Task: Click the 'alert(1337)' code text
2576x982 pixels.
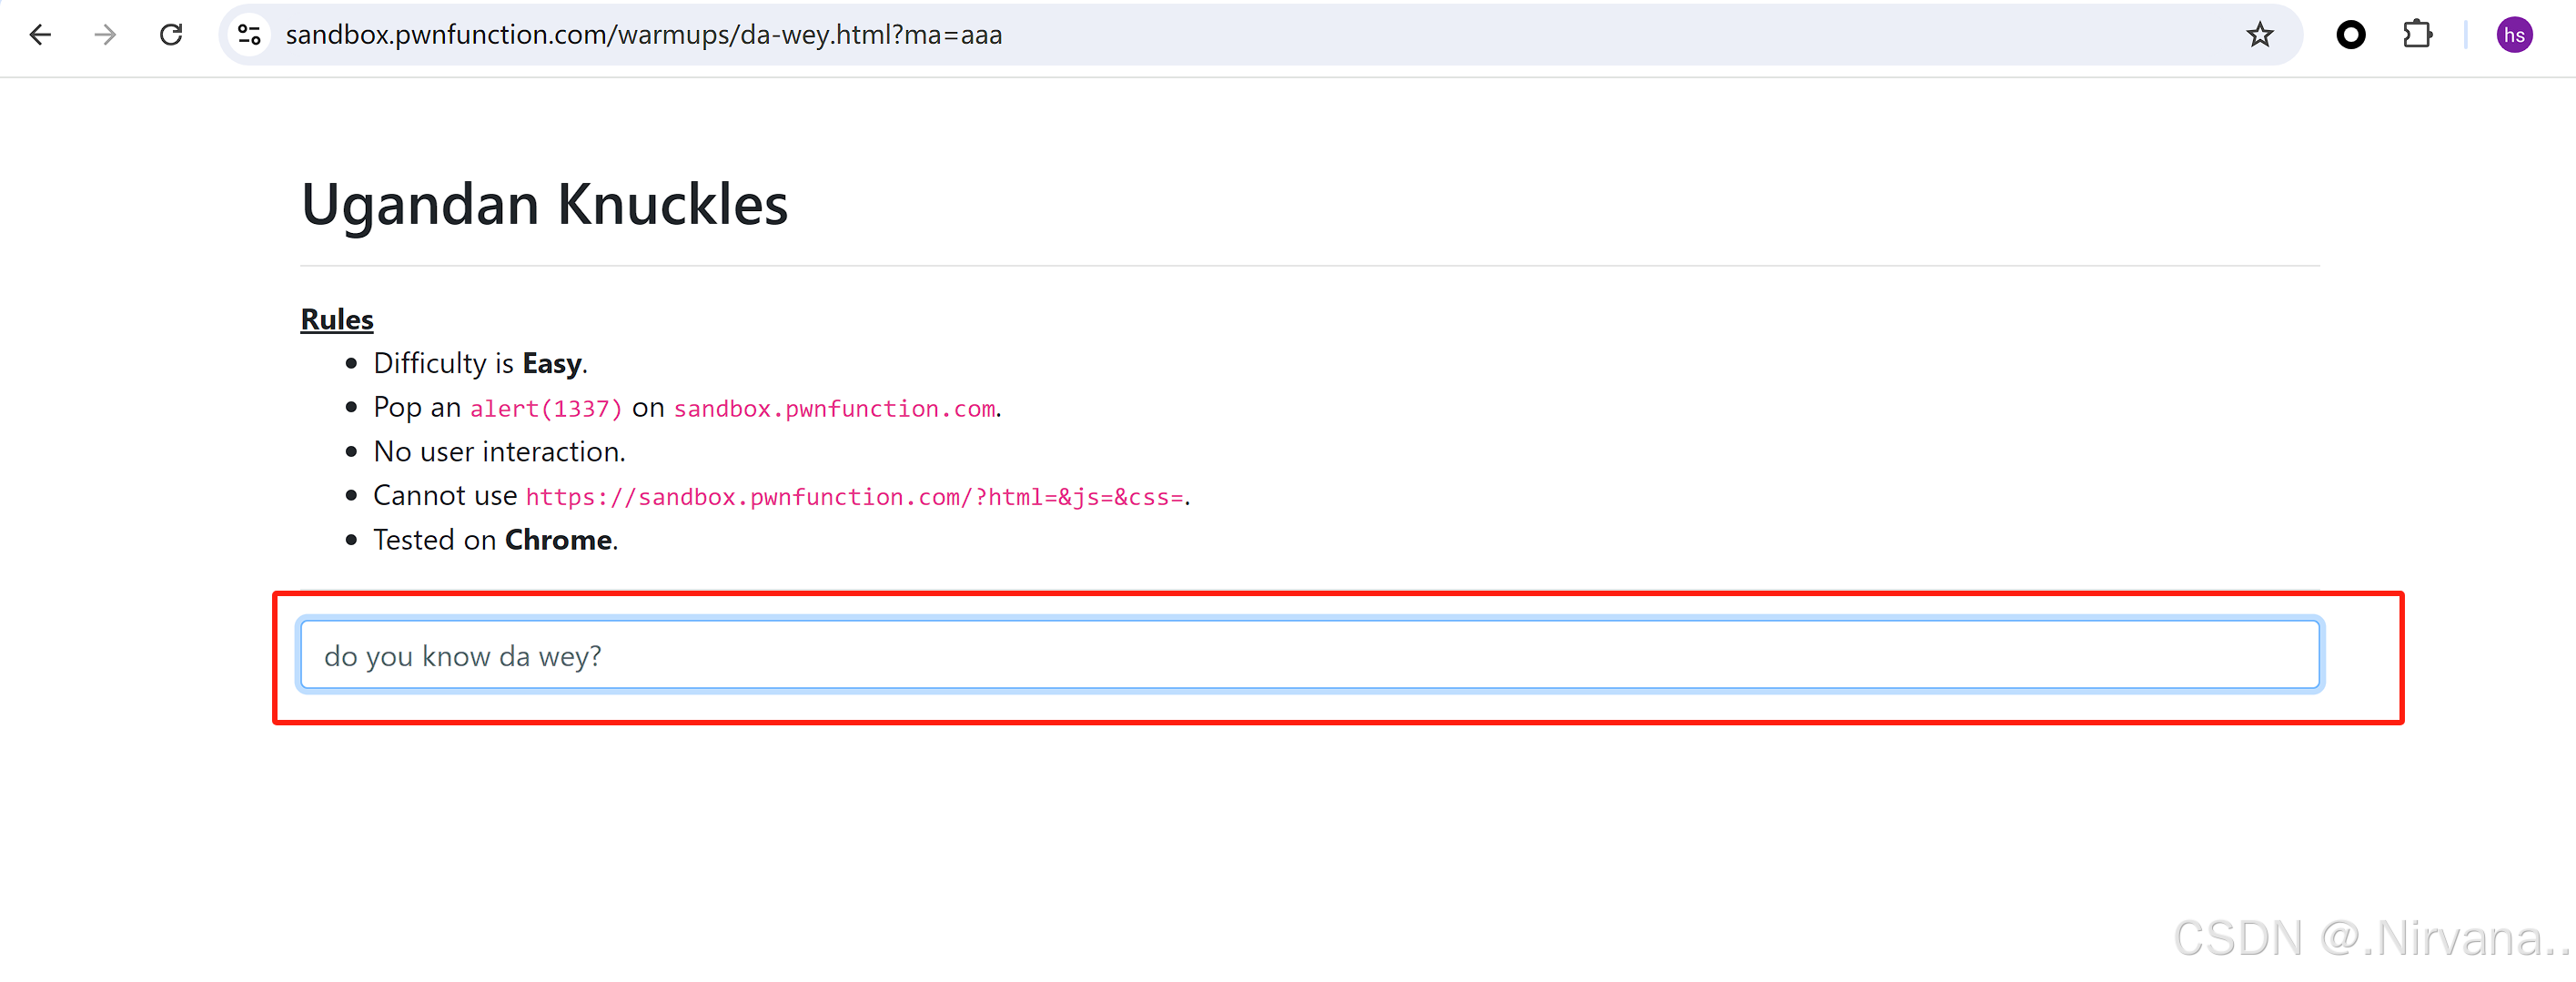Action: click(546, 408)
